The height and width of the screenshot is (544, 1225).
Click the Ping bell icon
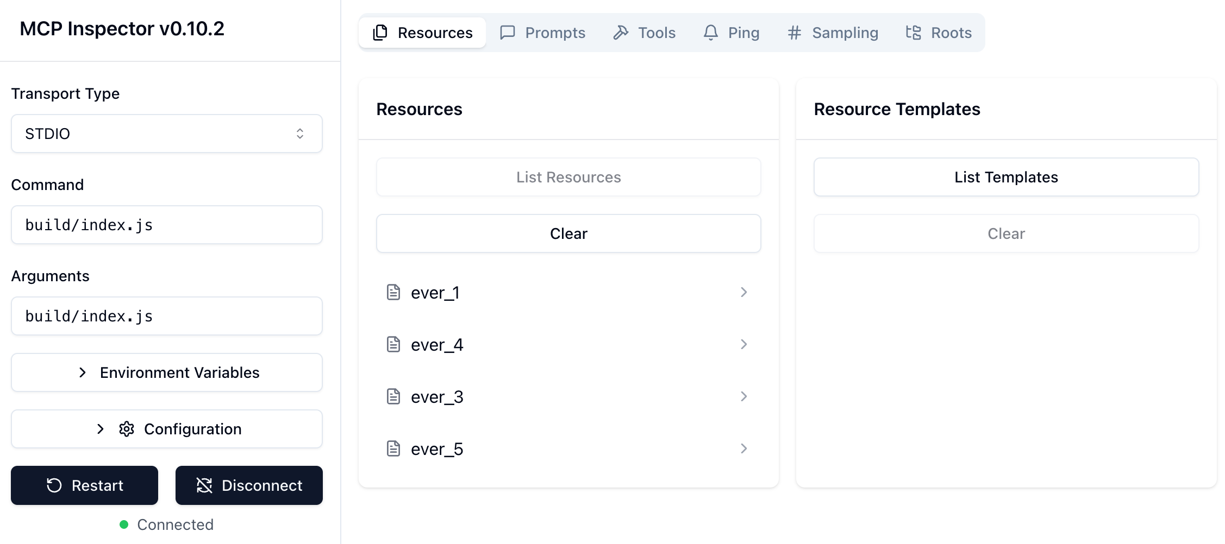pos(710,33)
